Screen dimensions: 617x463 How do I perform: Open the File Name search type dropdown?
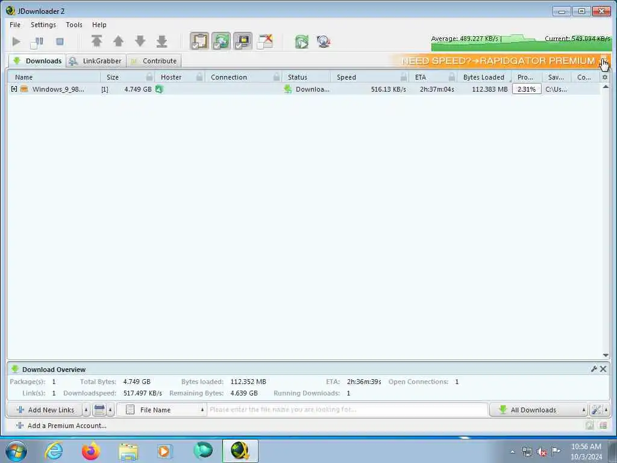[x=161, y=410]
